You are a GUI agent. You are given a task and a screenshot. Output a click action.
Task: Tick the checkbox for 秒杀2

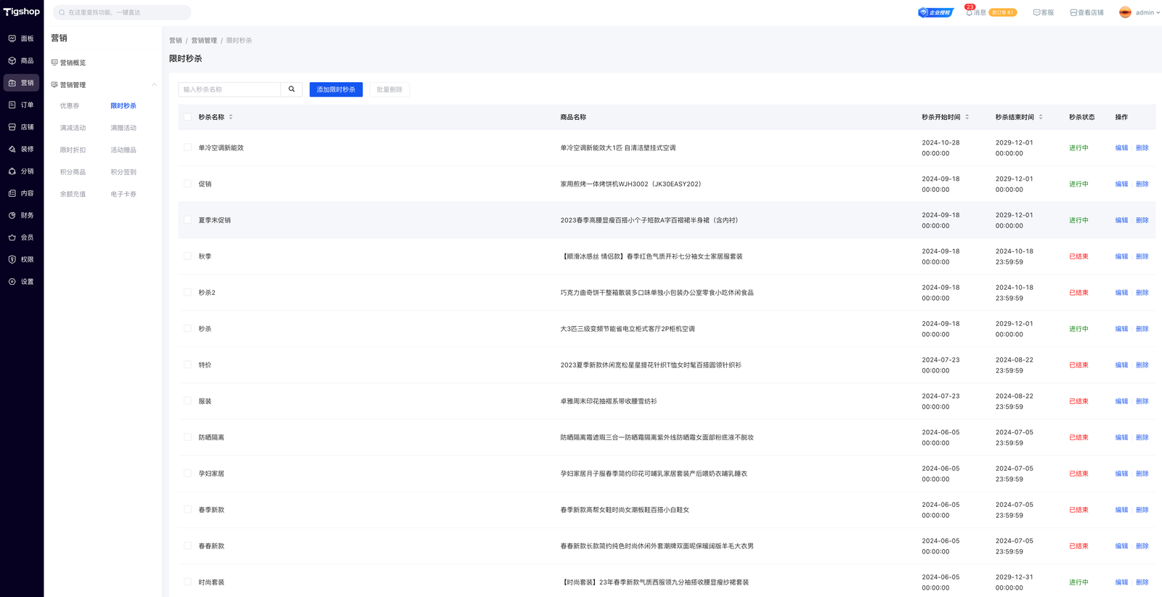(x=187, y=293)
